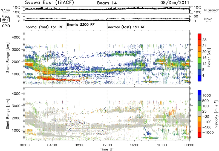Click the 'themis 3300 RF' CPID label
The image size is (219, 151).
[x=81, y=25]
